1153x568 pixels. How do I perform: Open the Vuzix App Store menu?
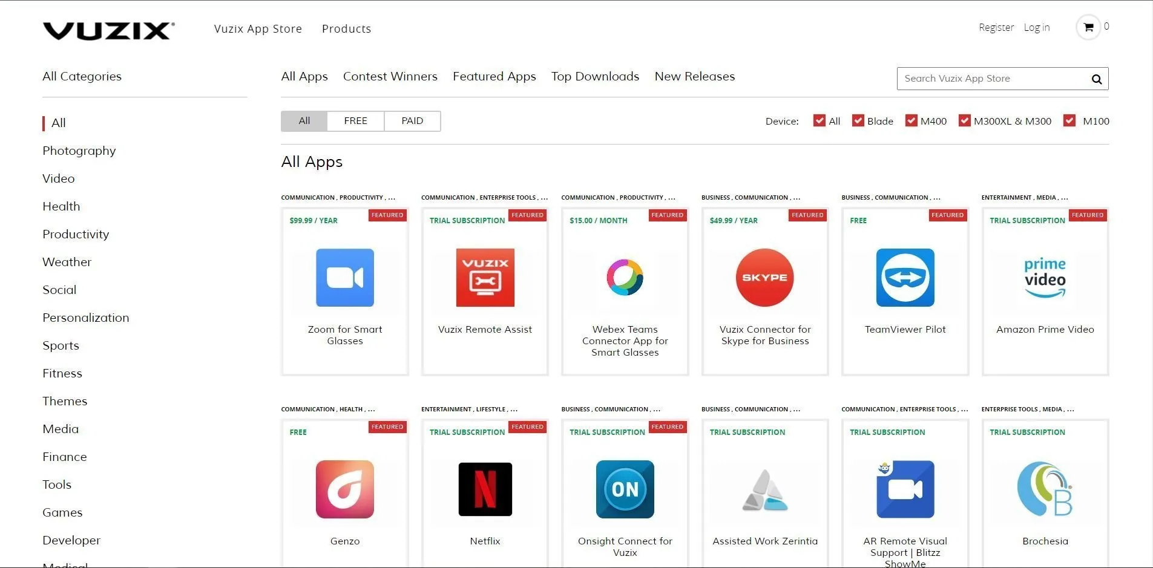(258, 28)
